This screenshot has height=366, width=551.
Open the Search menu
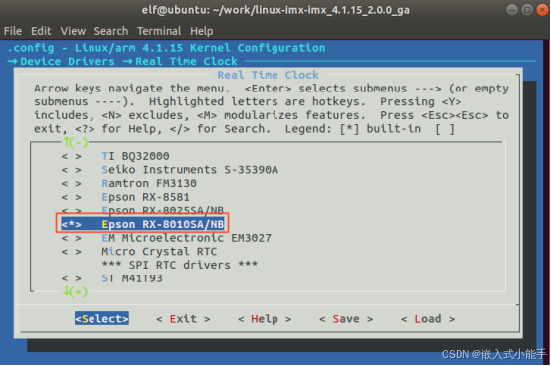pos(111,31)
